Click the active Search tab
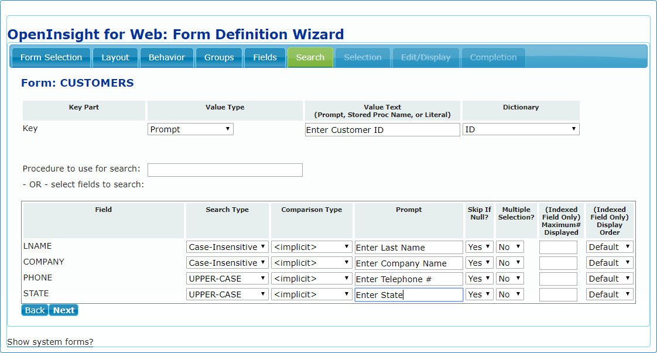Viewport: 657px width, 353px height. (310, 57)
